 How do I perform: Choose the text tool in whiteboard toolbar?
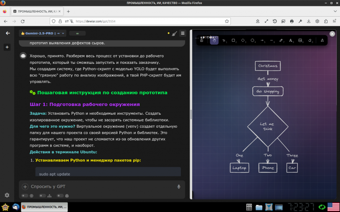[291, 40]
